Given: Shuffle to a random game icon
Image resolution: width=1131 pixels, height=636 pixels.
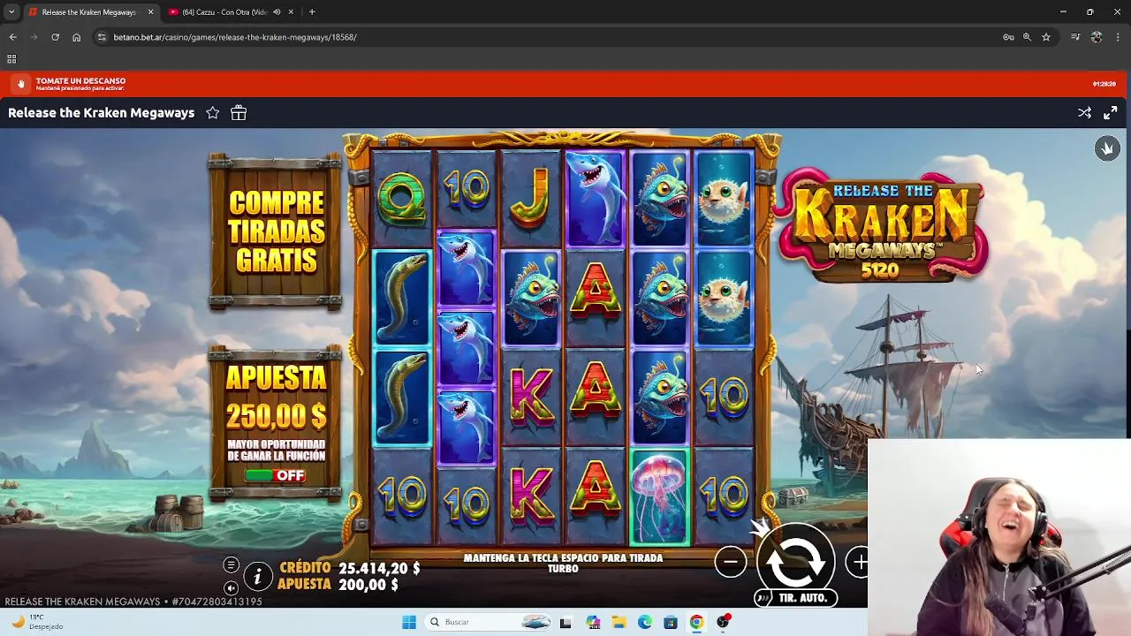Looking at the screenshot, I should click(1084, 113).
